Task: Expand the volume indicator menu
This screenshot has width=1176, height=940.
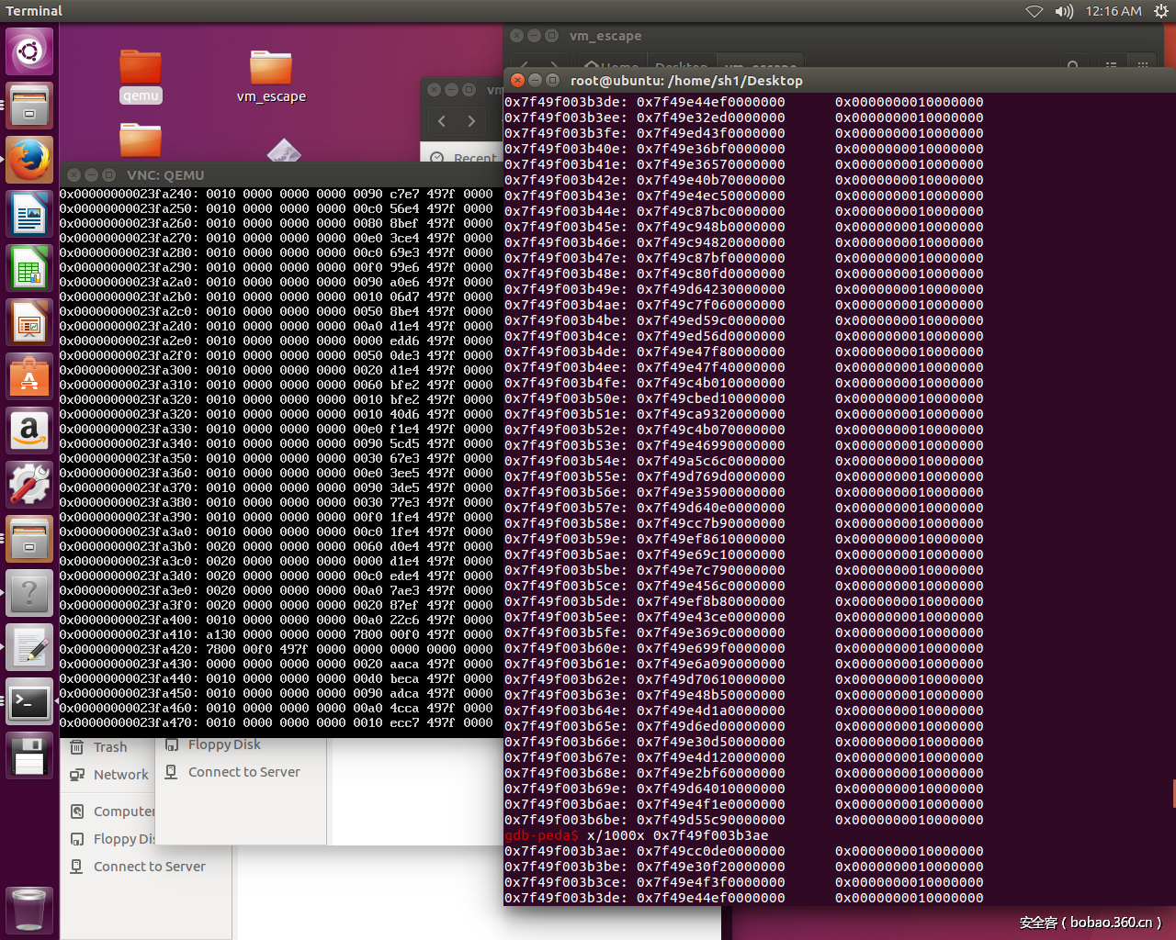Action: click(x=1064, y=11)
